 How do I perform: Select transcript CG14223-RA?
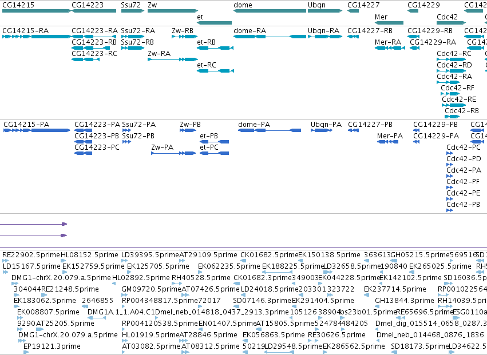coord(94,37)
